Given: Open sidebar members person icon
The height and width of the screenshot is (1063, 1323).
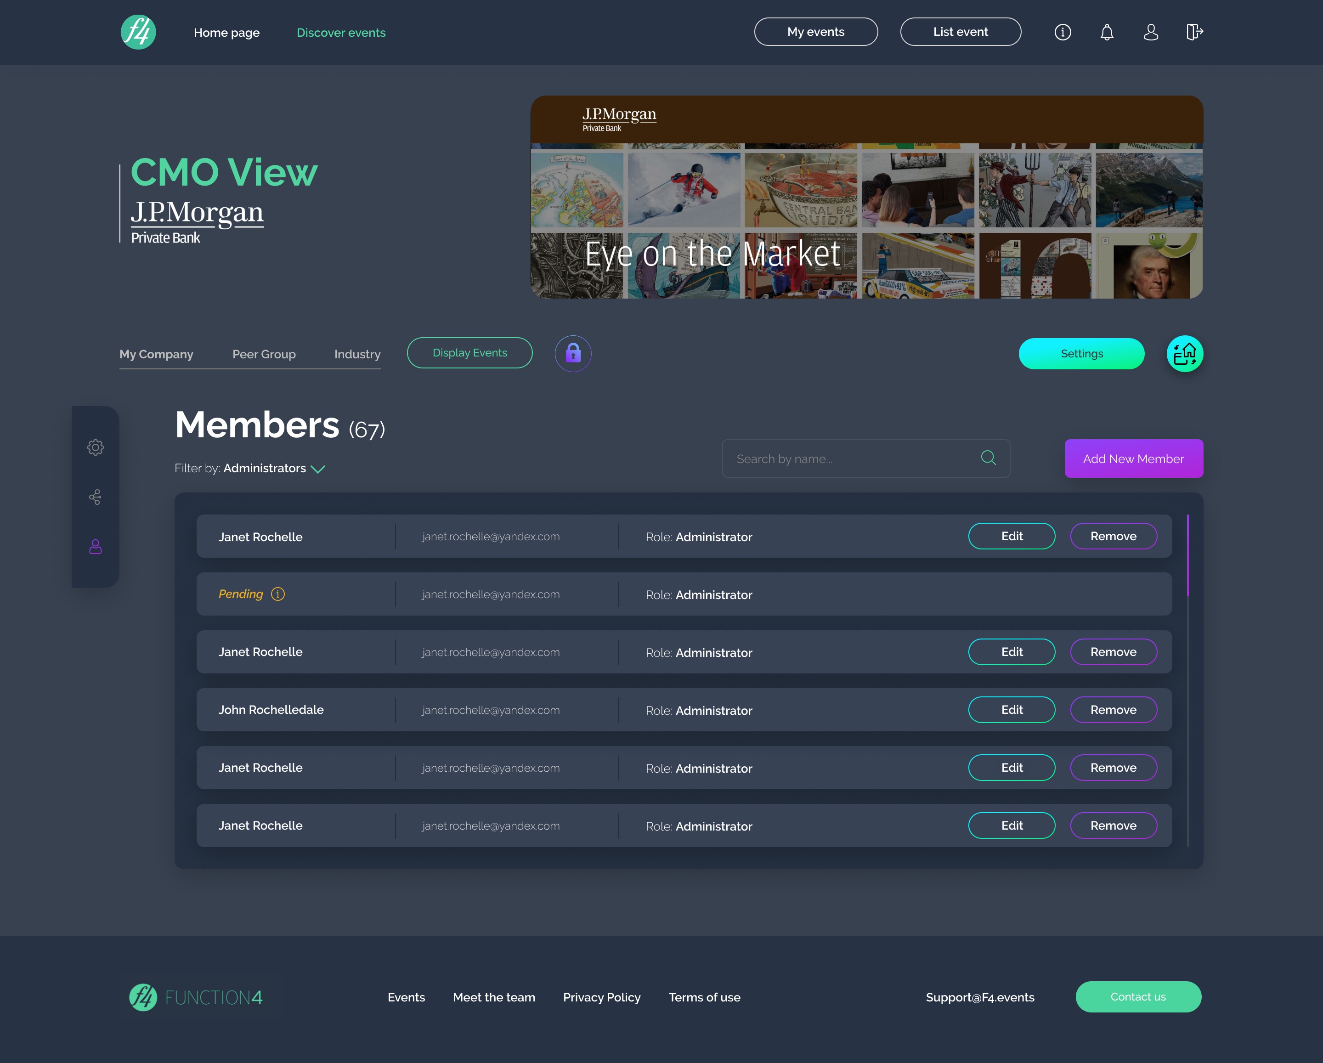Looking at the screenshot, I should coord(95,547).
